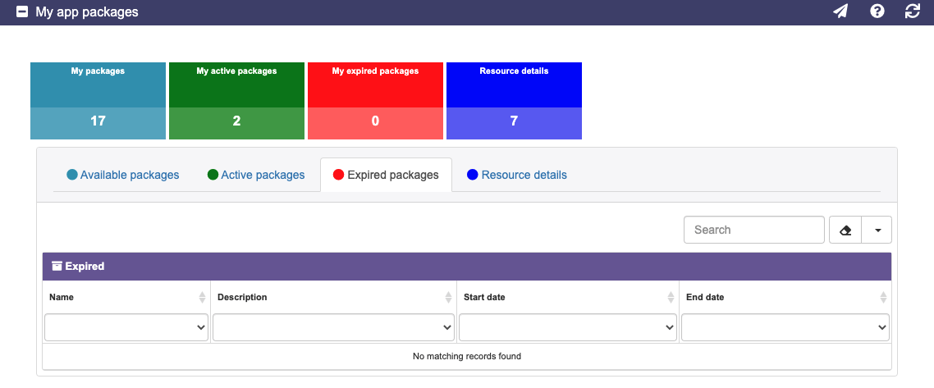
Task: Click the My app packages title
Action: coord(87,12)
